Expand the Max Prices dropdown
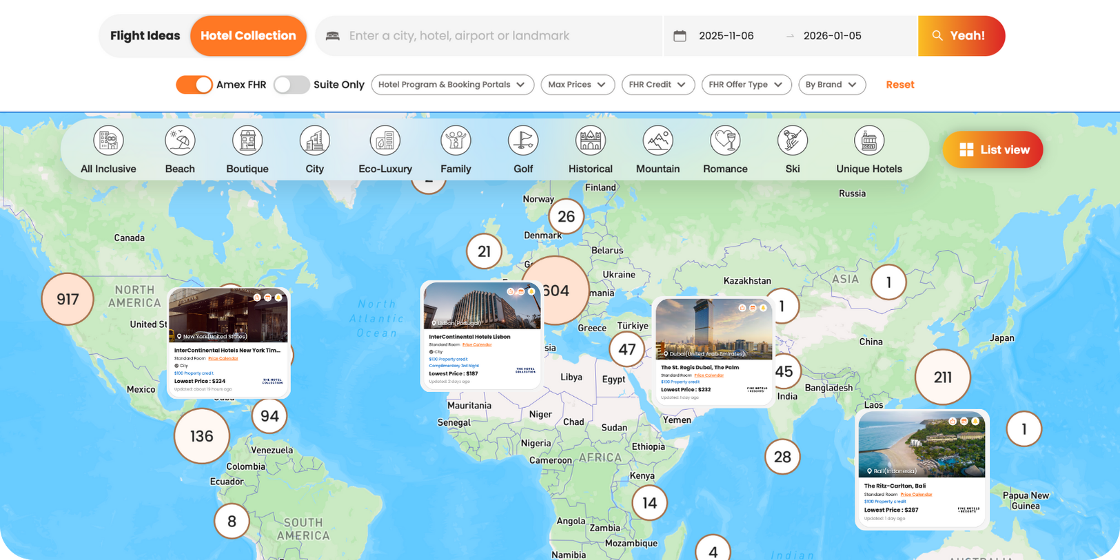 click(x=578, y=85)
